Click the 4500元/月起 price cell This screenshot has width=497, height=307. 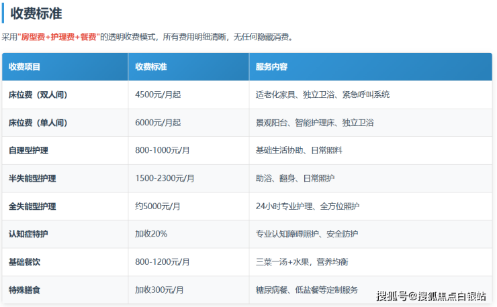[158, 95]
